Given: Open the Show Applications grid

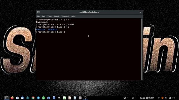Looking at the screenshot, I should [x=2, y=98].
